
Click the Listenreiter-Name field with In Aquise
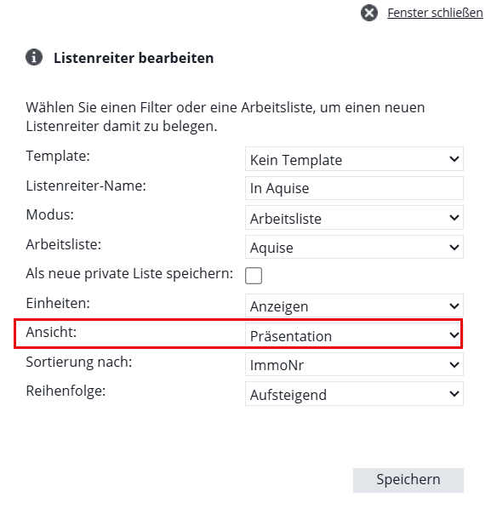pos(354,188)
